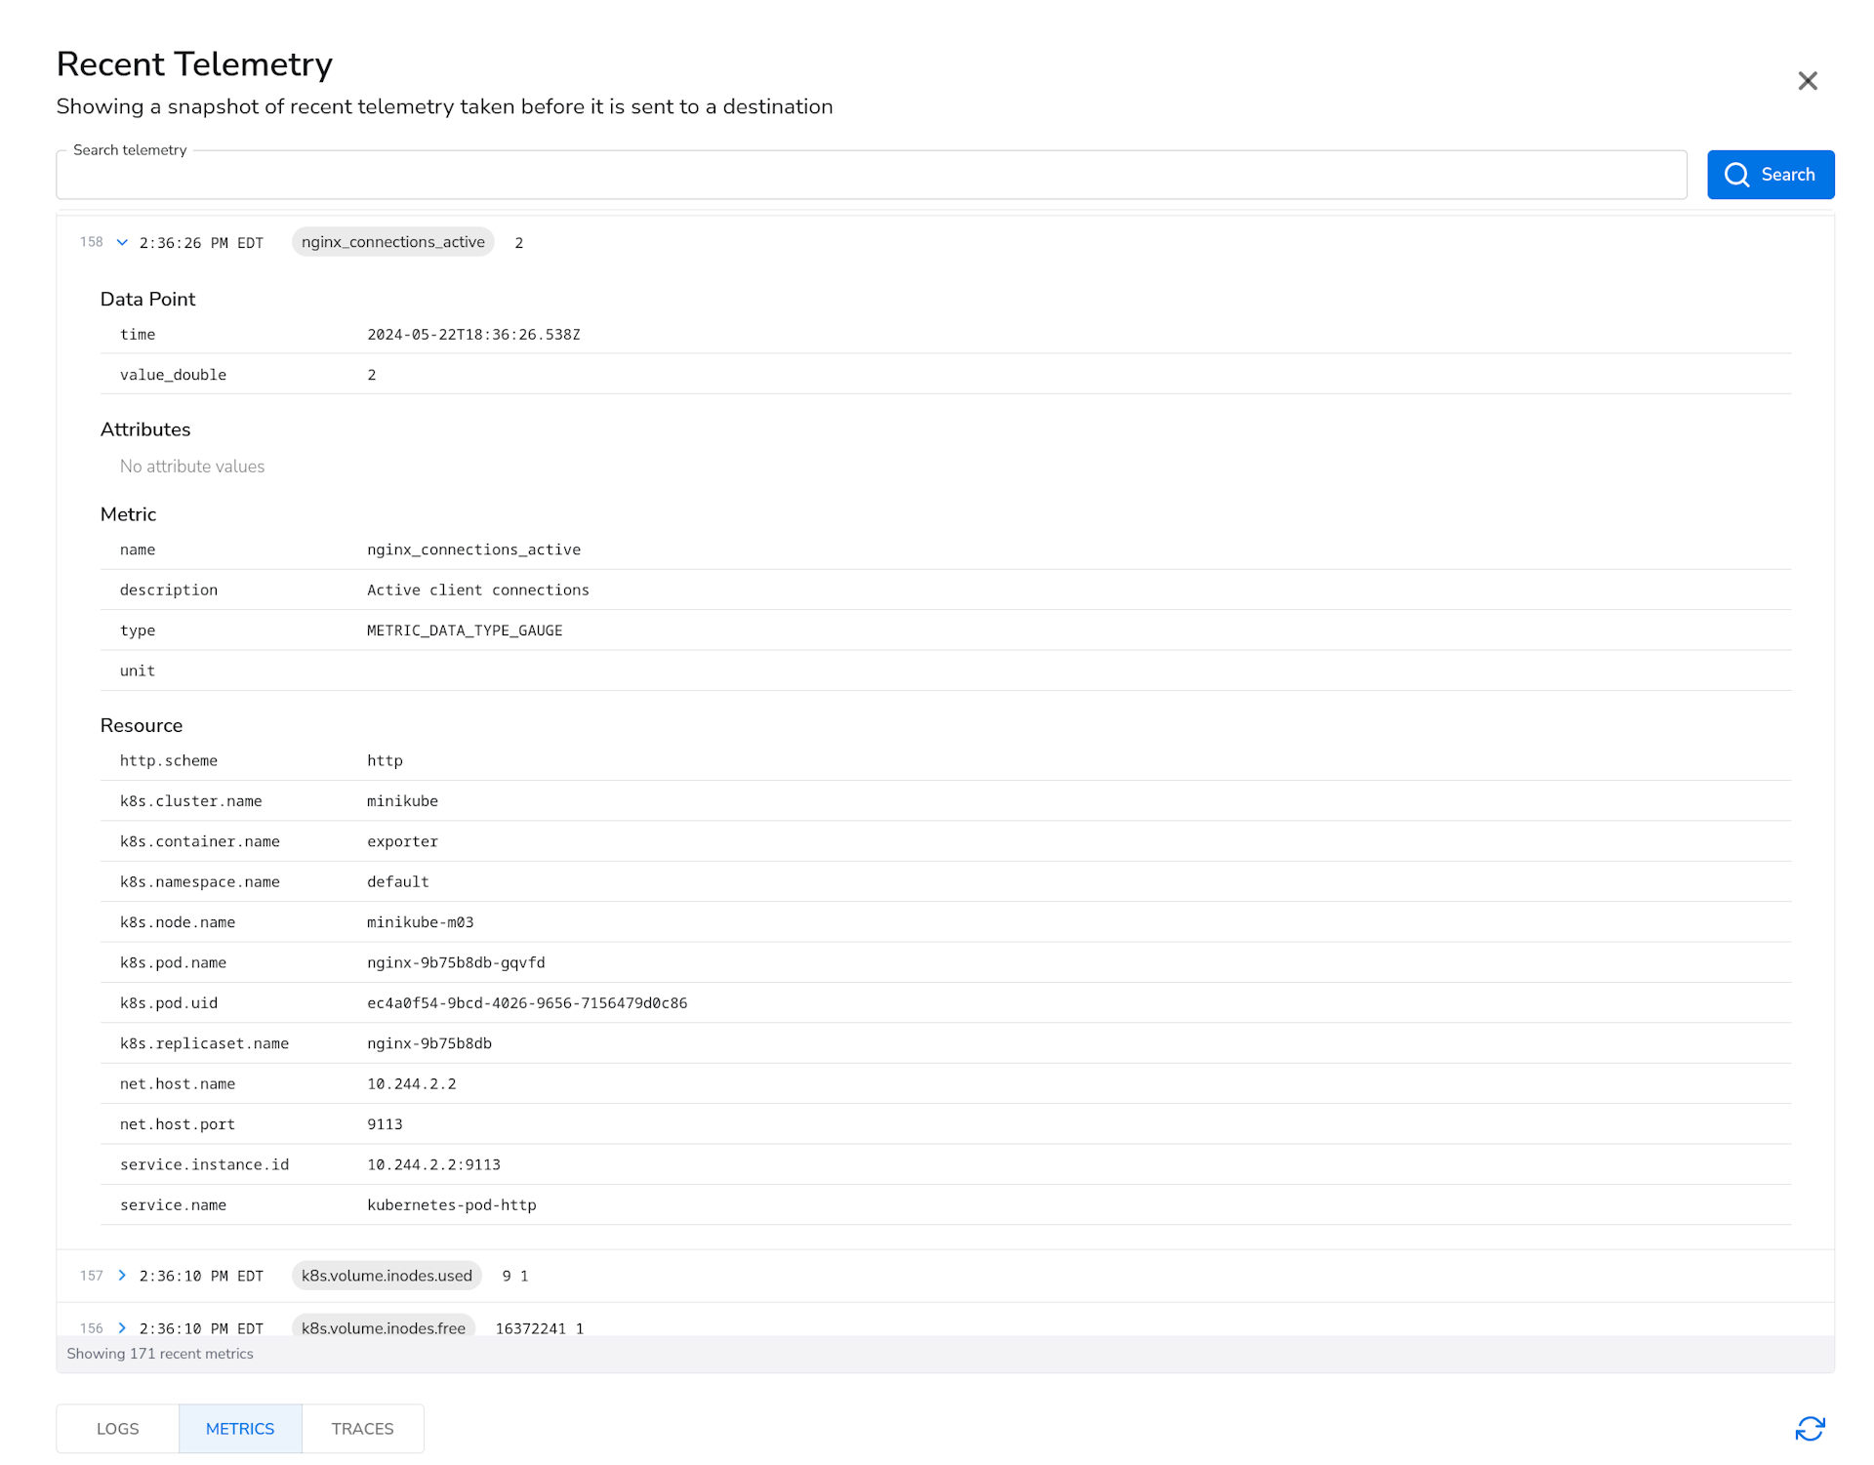
Task: Click the k8s.volume.inodes.free tag label
Action: (x=384, y=1328)
